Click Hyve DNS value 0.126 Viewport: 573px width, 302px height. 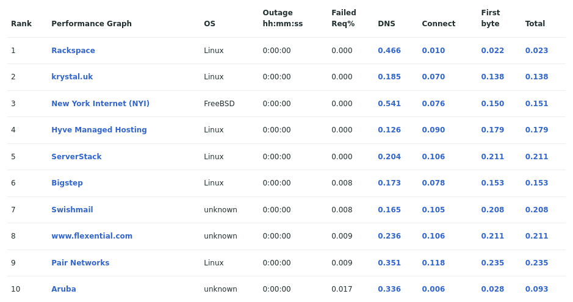[x=389, y=129]
